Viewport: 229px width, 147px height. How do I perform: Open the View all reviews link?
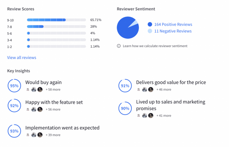pos(21,57)
